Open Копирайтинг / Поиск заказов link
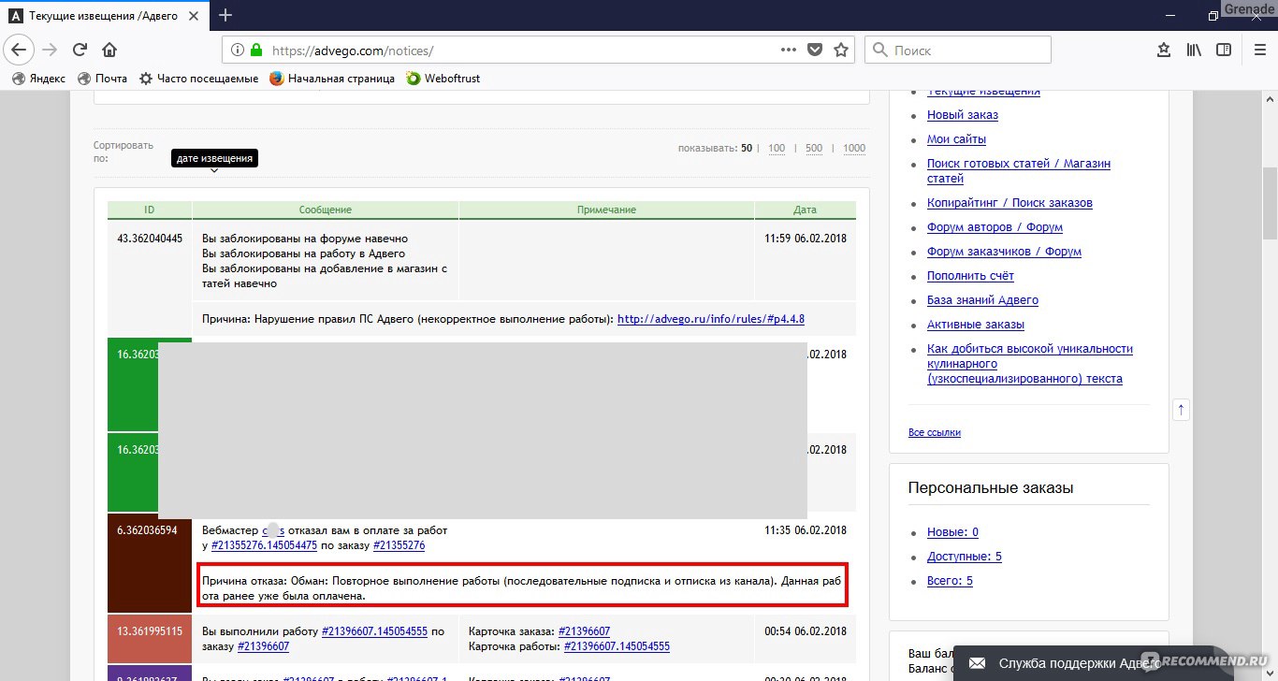 point(1009,203)
